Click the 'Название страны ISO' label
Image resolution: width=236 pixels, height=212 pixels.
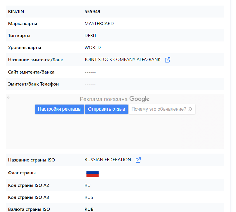click(32, 160)
